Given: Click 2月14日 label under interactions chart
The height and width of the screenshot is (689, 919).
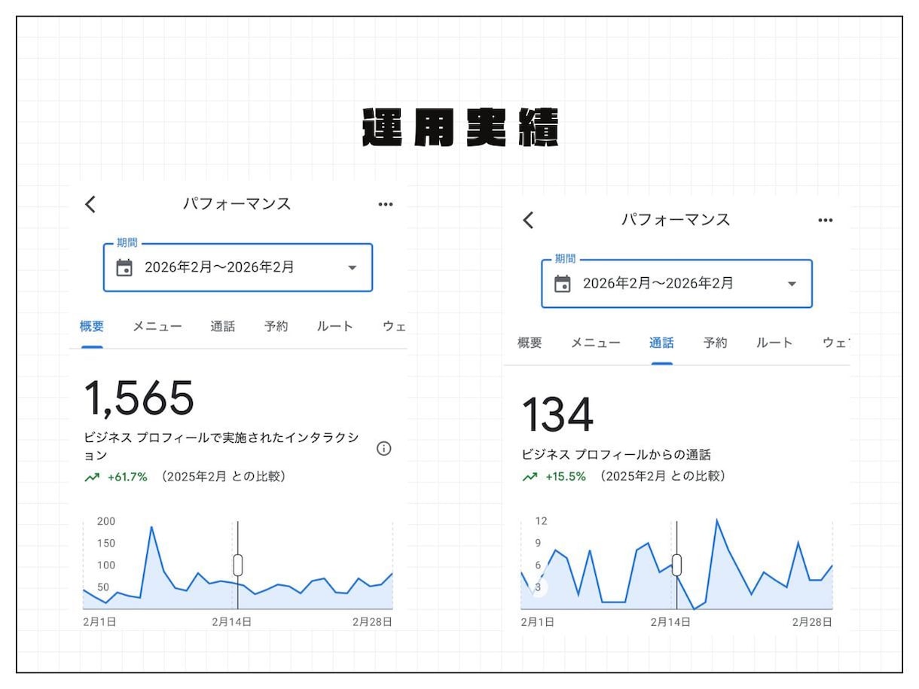Looking at the screenshot, I should (231, 622).
